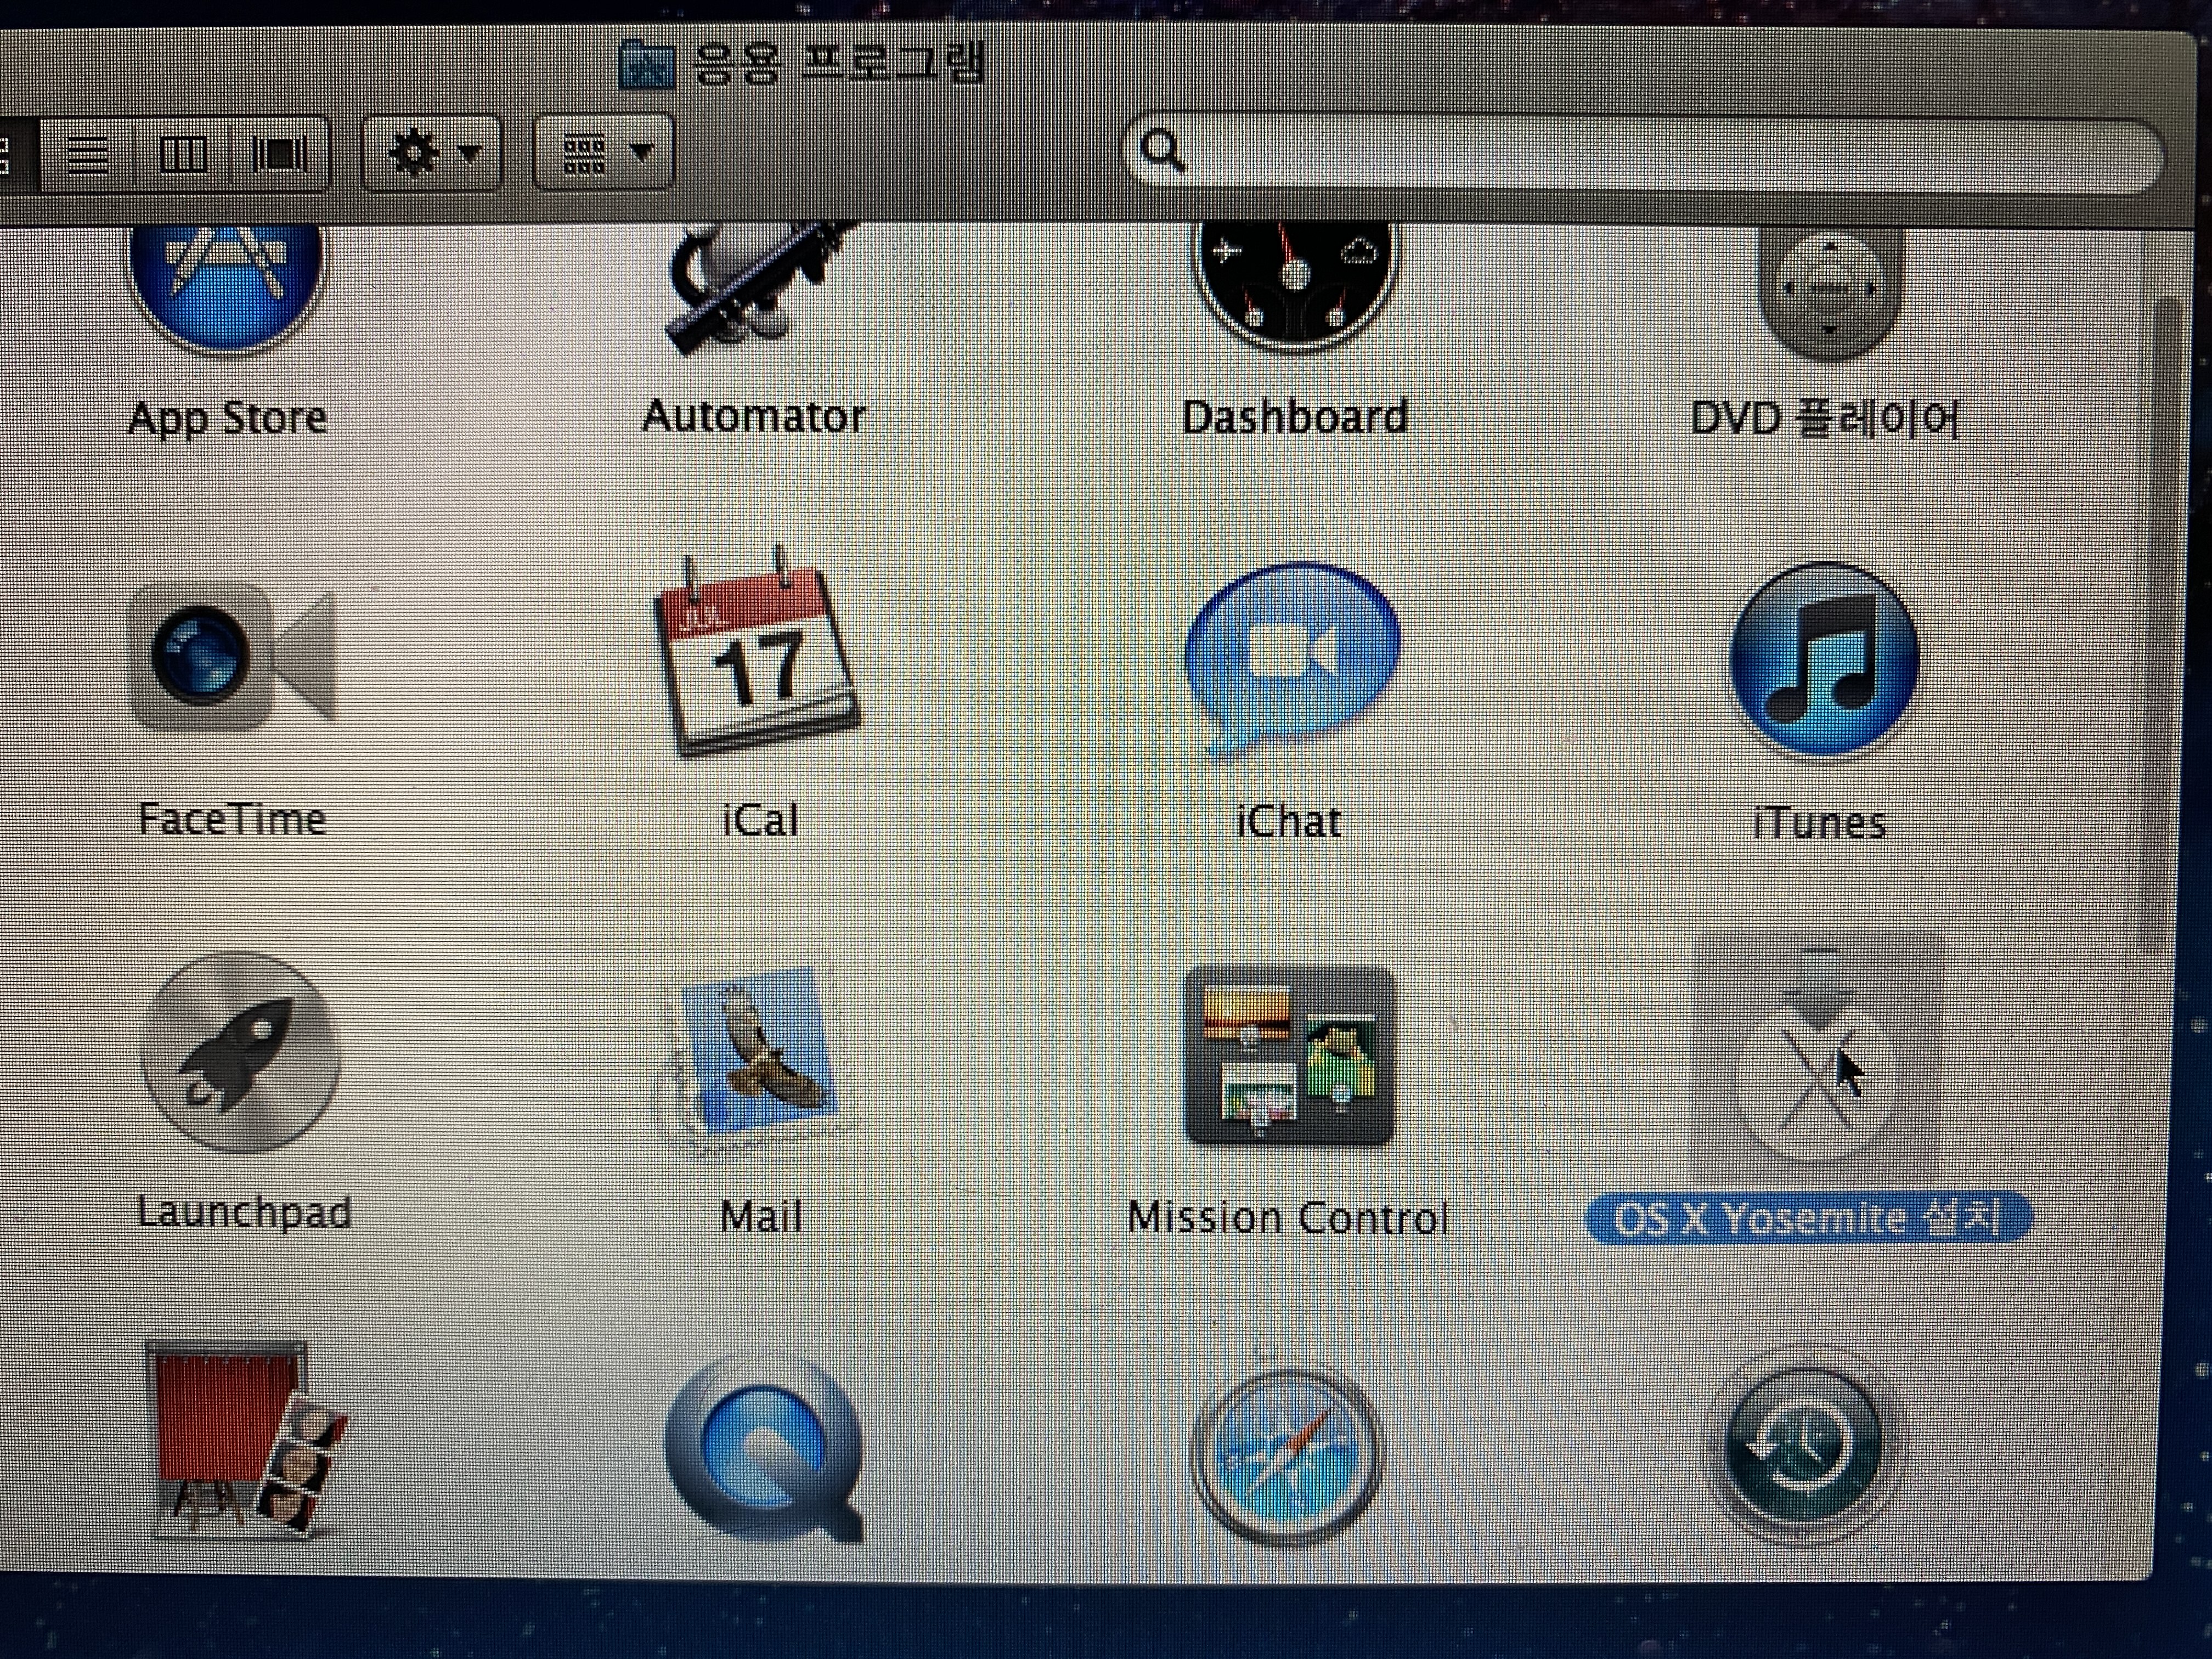Launch the FaceTime camera icon
Screen dimensions: 2212x1659
point(232,656)
